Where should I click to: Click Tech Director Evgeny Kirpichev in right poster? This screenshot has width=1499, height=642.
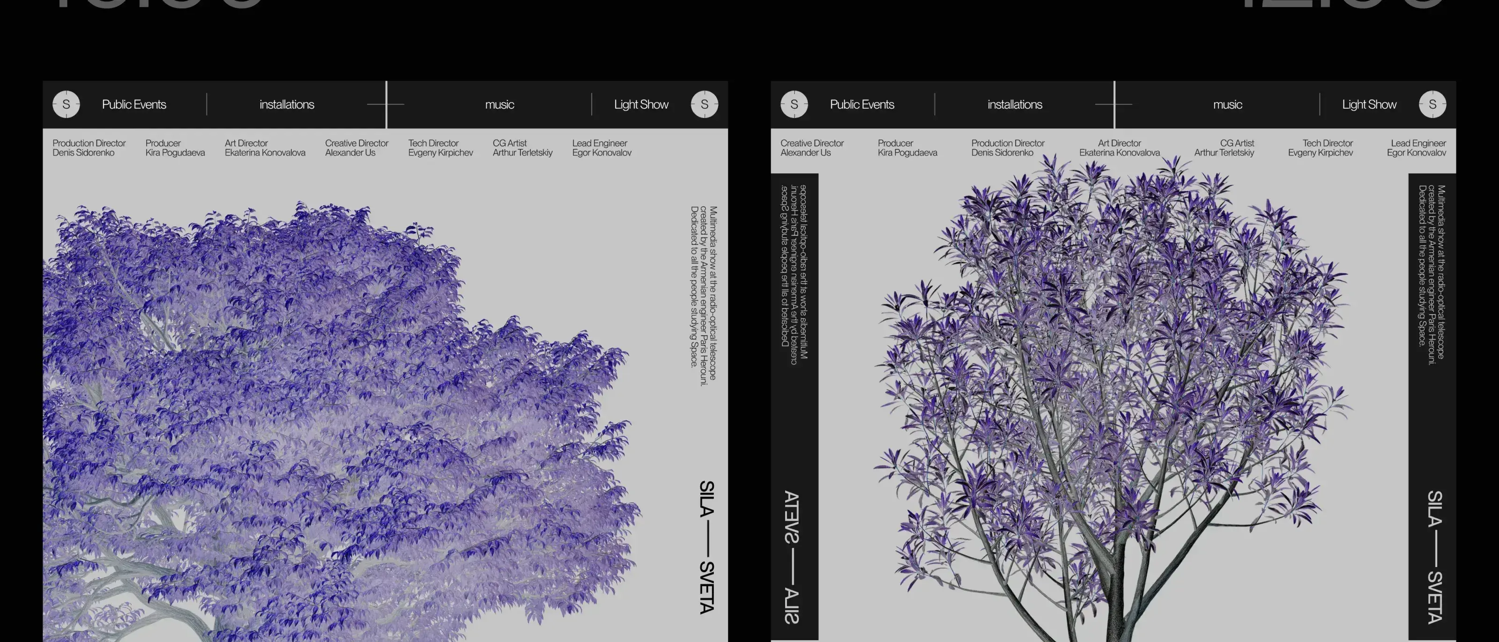point(1321,148)
